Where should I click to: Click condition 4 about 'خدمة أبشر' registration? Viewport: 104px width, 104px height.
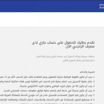click(49, 91)
